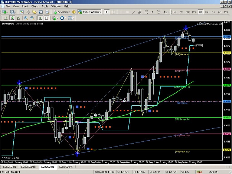
Task: Open a New Order
Action: point(62,12)
